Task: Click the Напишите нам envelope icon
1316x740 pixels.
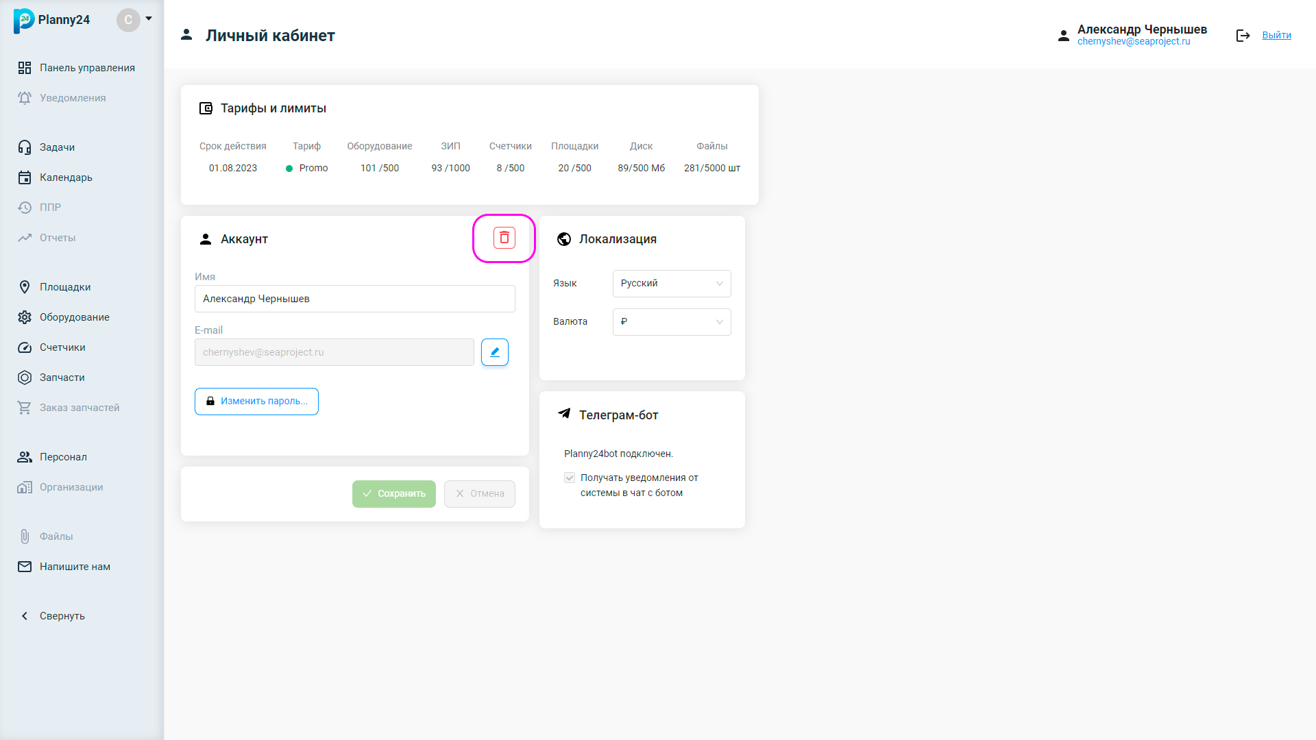Action: [x=25, y=567]
